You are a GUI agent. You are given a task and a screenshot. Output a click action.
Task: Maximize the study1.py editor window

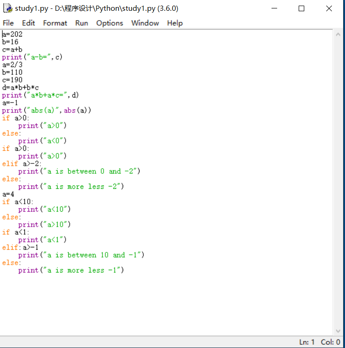tap(301, 8)
